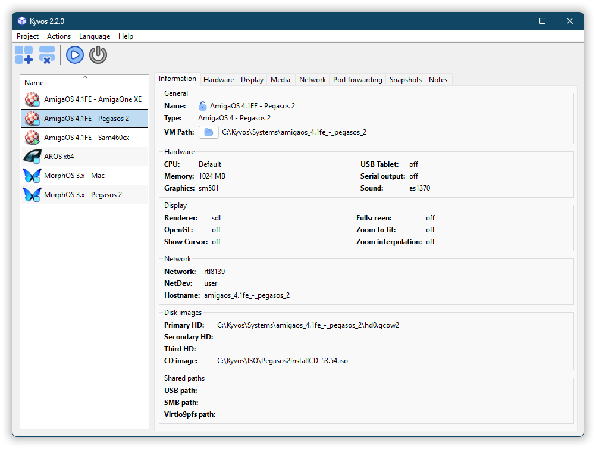Open the Port forwarding tab
The image size is (596, 449).
[357, 80]
